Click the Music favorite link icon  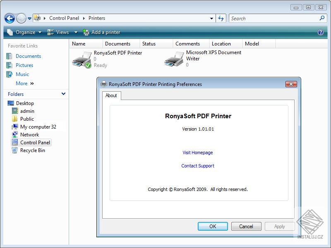point(9,74)
